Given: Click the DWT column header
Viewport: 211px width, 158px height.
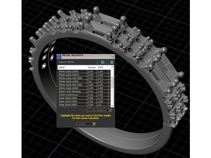Looking at the screenshot, I should coord(102,68).
